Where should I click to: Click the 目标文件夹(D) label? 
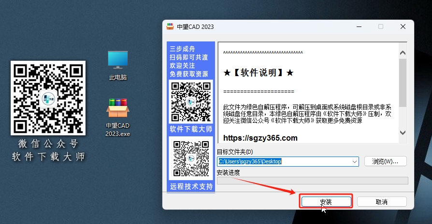[x=235, y=152]
